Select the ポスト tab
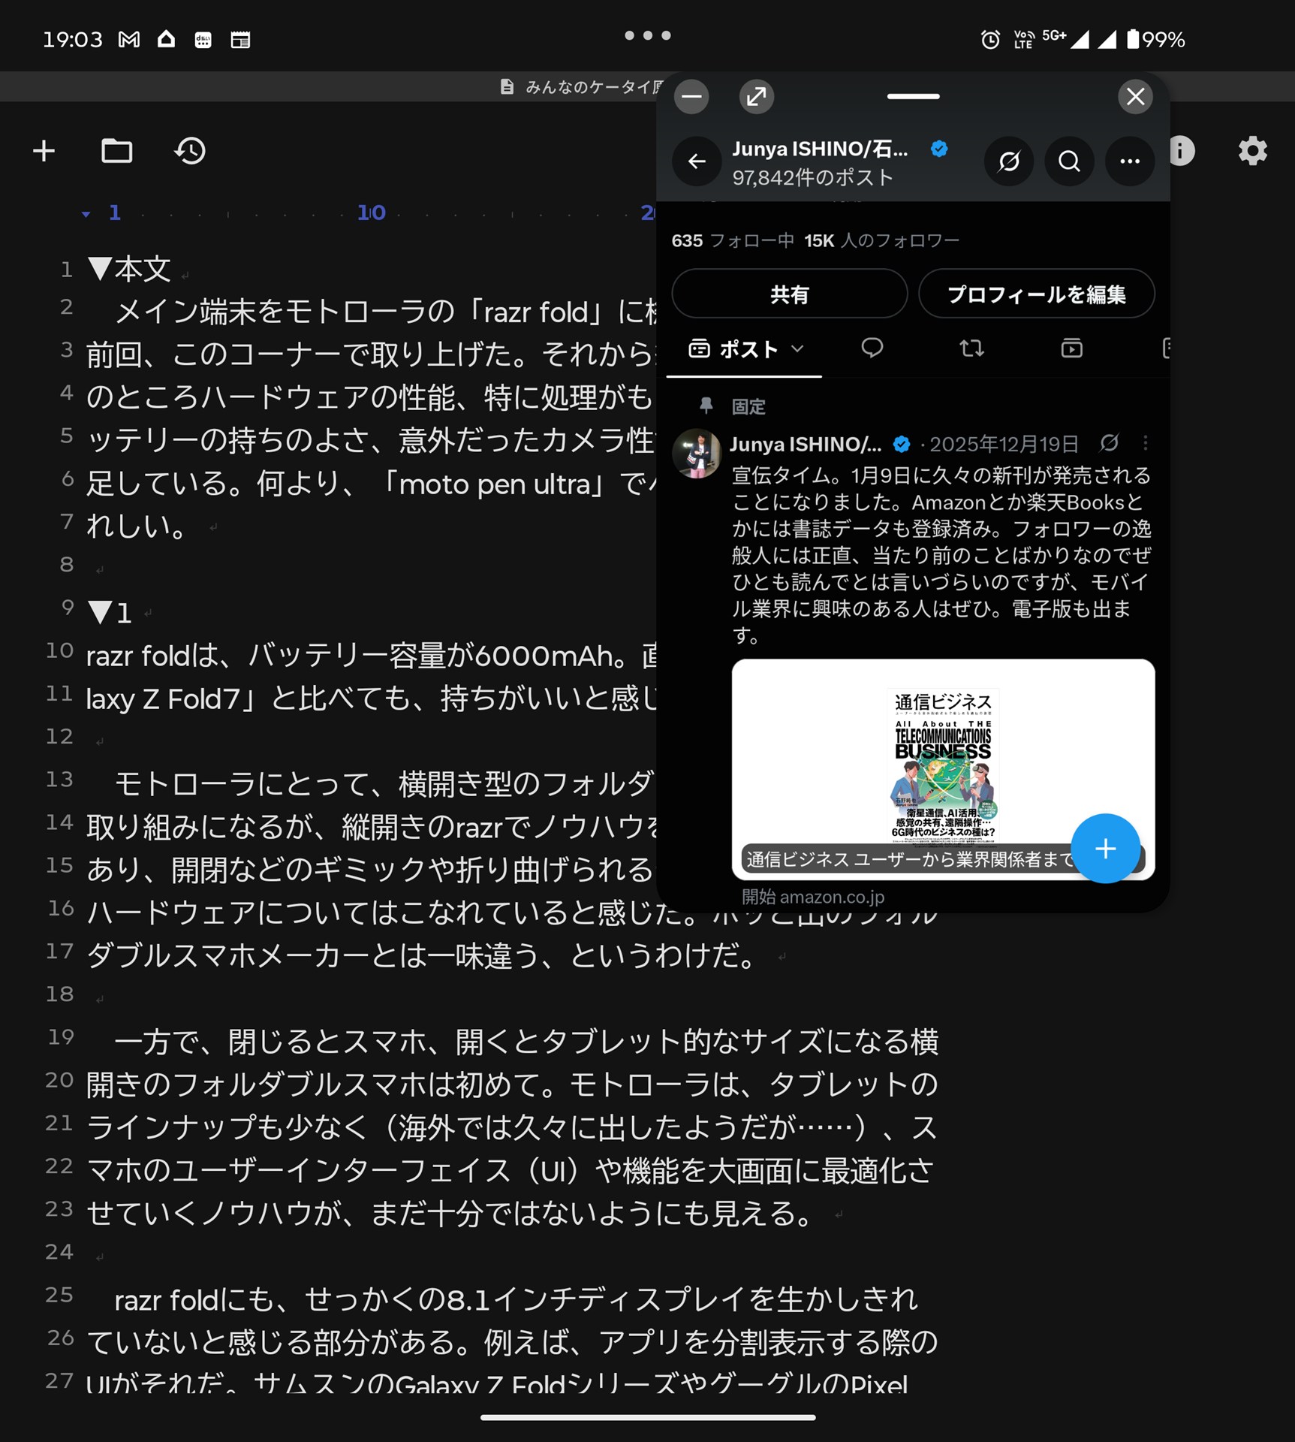This screenshot has height=1442, width=1295. pos(745,349)
